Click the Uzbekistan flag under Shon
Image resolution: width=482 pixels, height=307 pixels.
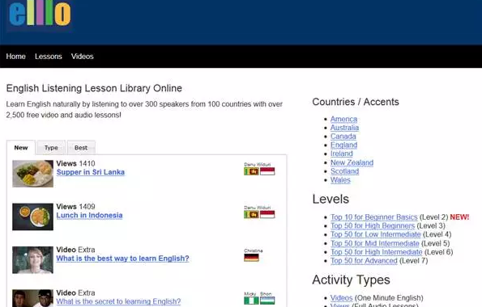267,301
